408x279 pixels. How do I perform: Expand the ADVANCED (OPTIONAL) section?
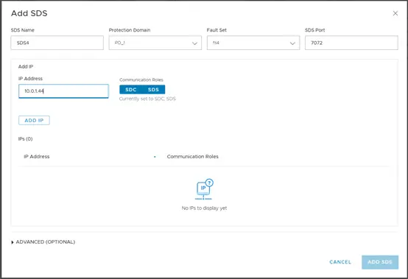click(43, 241)
